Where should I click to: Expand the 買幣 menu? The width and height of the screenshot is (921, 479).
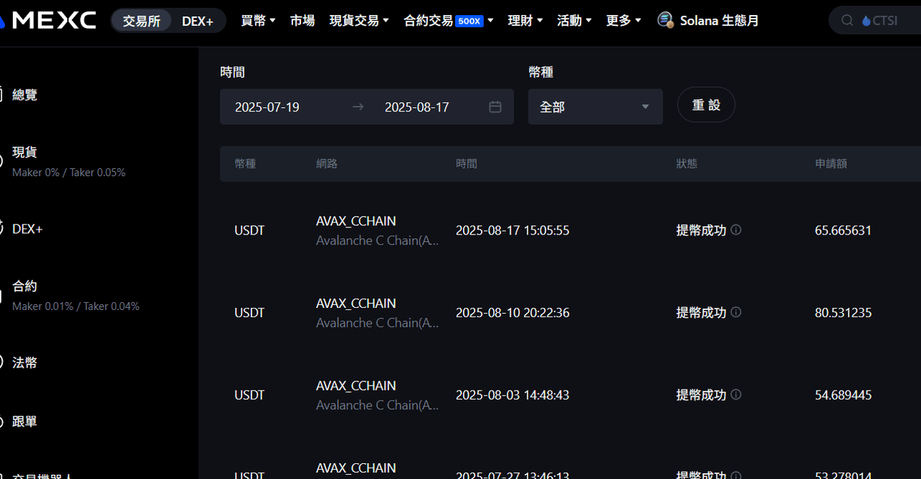click(x=258, y=21)
